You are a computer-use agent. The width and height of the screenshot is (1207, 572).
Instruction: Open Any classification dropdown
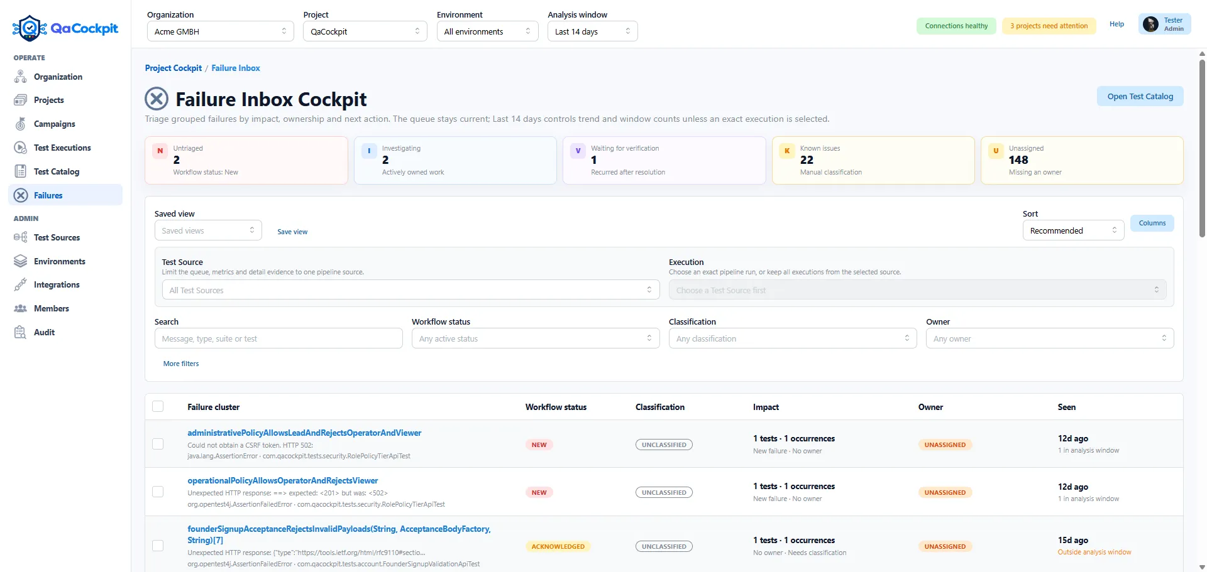[x=793, y=338]
